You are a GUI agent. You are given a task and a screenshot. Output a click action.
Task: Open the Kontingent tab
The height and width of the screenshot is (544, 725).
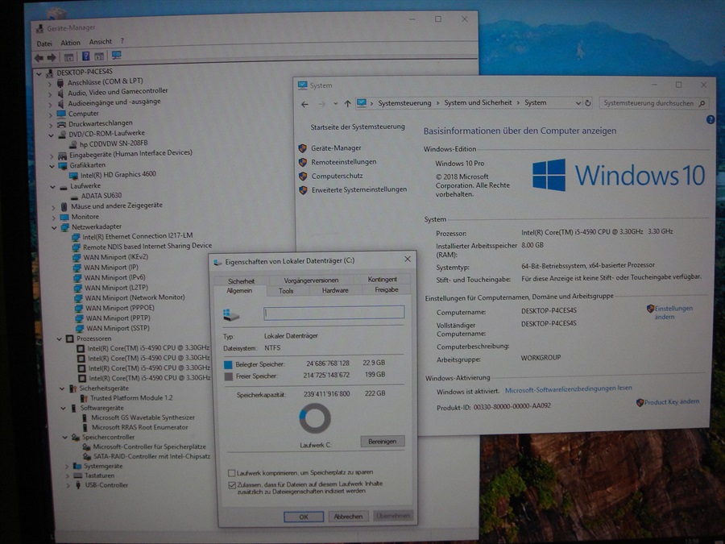(383, 279)
